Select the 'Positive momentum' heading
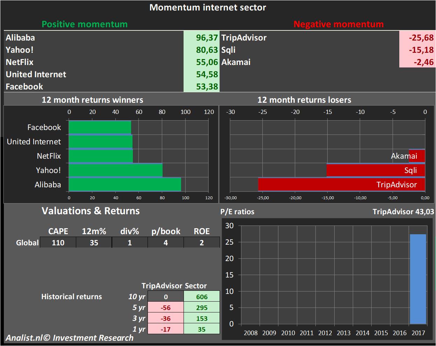 tap(85, 24)
